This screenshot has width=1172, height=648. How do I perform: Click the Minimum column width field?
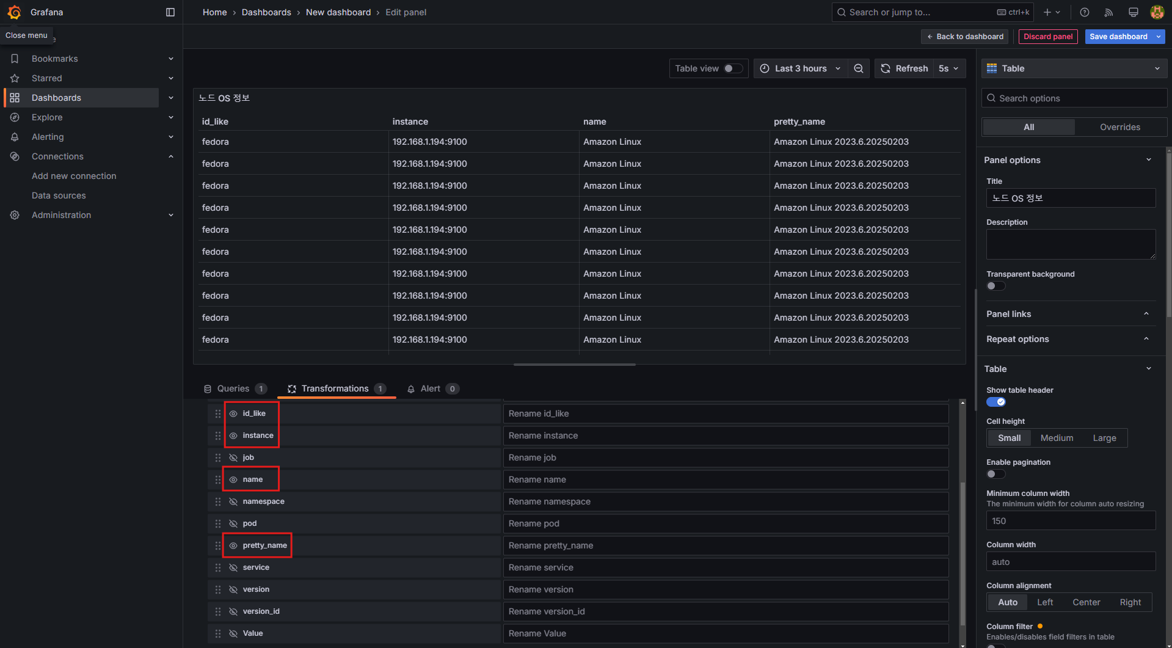pos(1071,521)
